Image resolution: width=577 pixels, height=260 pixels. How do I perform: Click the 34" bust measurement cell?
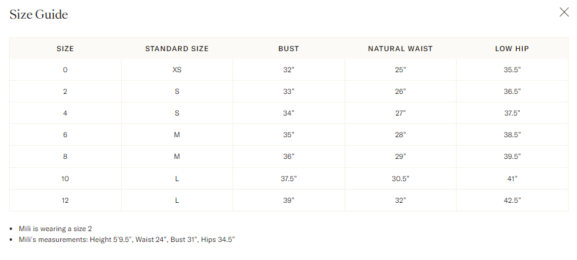click(x=288, y=113)
